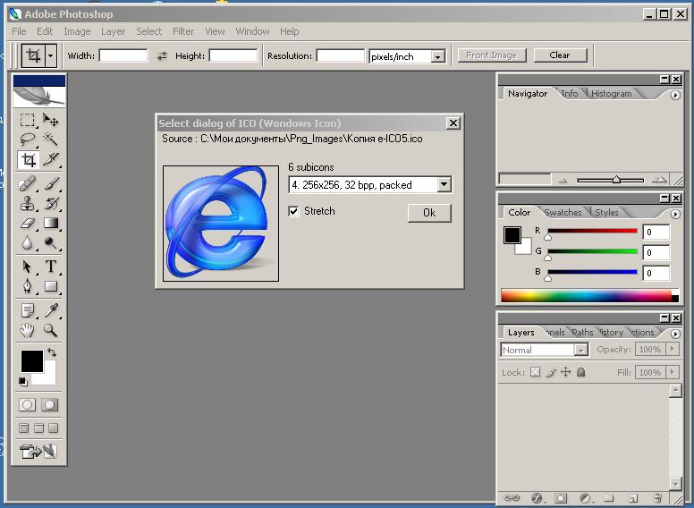Reset default foreground and background colors

(23, 381)
